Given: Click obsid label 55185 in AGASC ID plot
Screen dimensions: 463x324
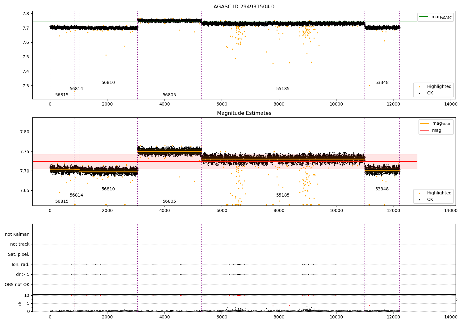Looking at the screenshot, I should (x=283, y=89).
